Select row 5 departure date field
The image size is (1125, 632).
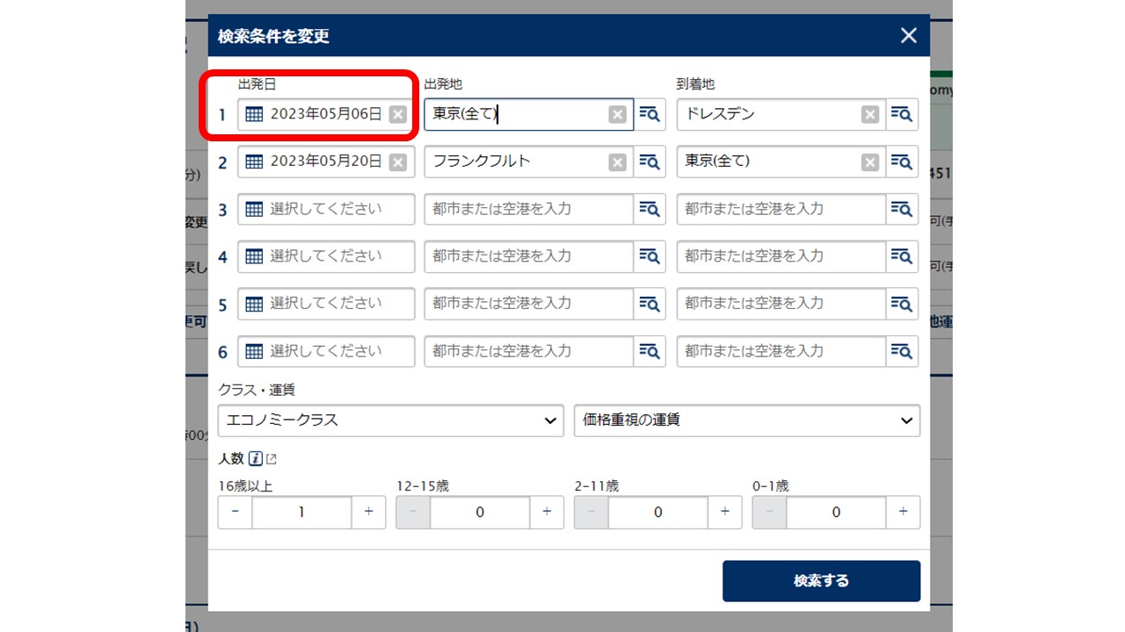[326, 304]
